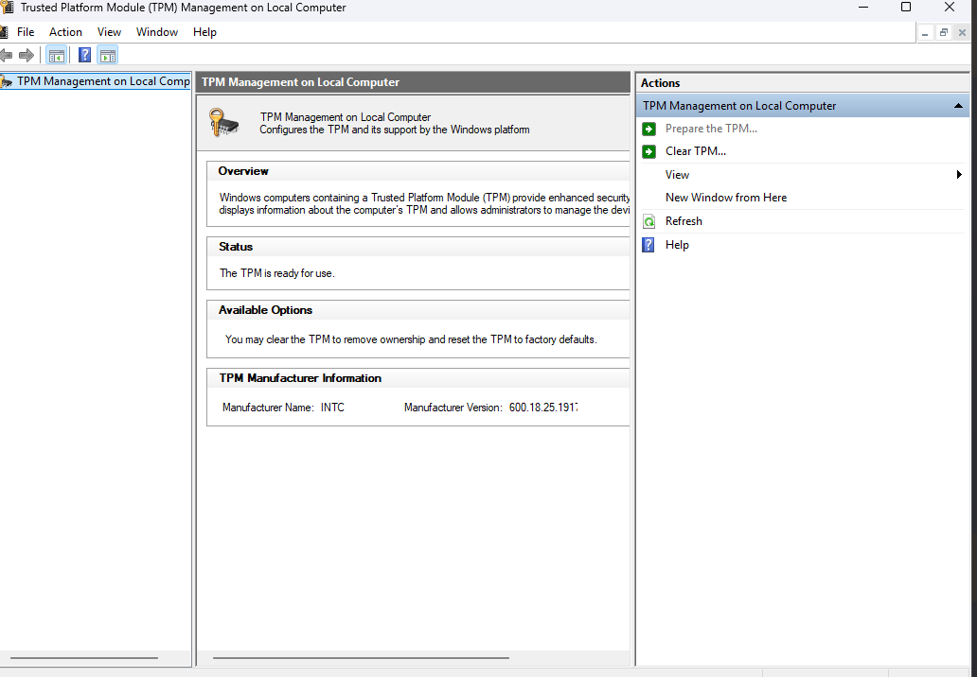Screen dimensions: 977x677
Task: Open View submenu in Actions pane
Action: click(677, 175)
